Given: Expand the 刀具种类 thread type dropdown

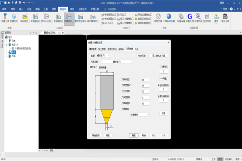Looking at the screenshot, I should [140, 115].
